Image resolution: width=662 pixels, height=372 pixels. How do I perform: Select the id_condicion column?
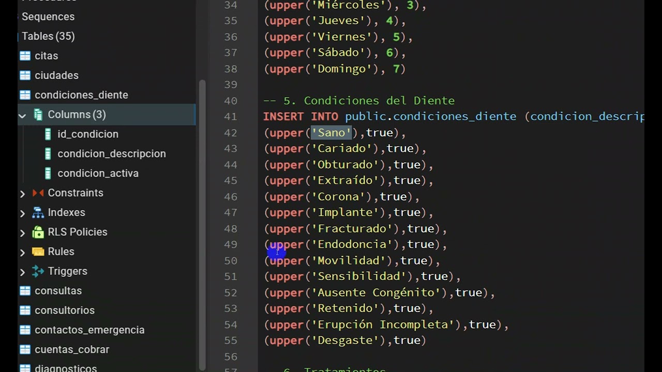(x=88, y=134)
